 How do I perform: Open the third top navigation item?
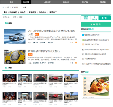[x=47, y=2]
